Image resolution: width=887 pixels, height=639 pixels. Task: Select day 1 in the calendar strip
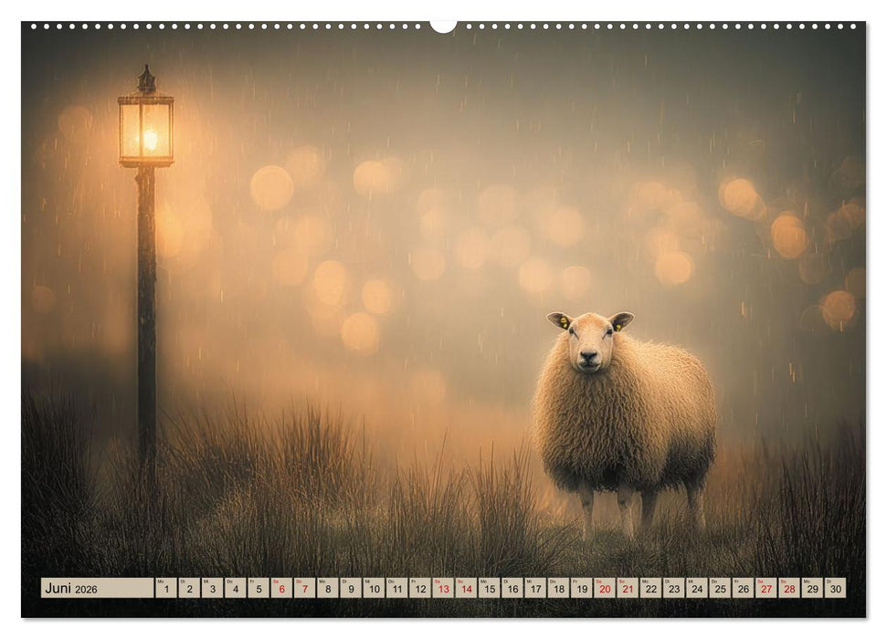pos(165,588)
